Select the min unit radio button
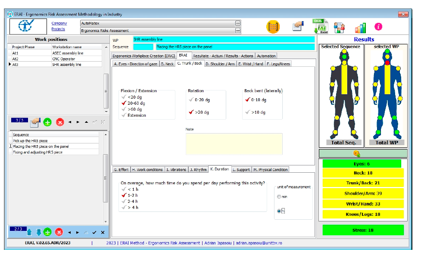This screenshot has height=255, width=424. pyautogui.click(x=279, y=196)
